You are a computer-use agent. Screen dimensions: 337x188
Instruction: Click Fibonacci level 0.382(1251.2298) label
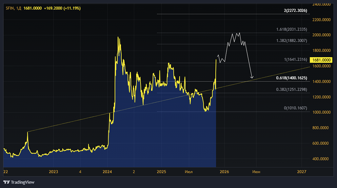pyautogui.click(x=292, y=89)
